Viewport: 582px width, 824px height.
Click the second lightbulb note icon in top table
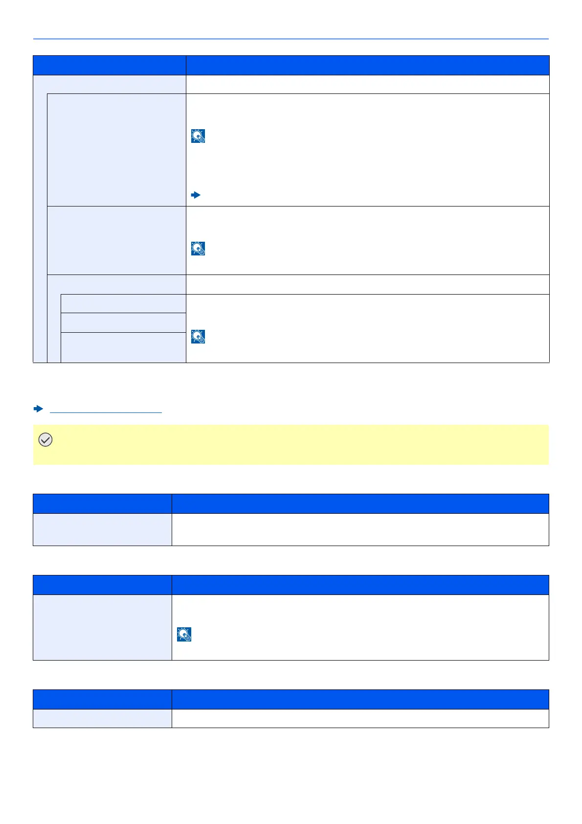click(198, 249)
